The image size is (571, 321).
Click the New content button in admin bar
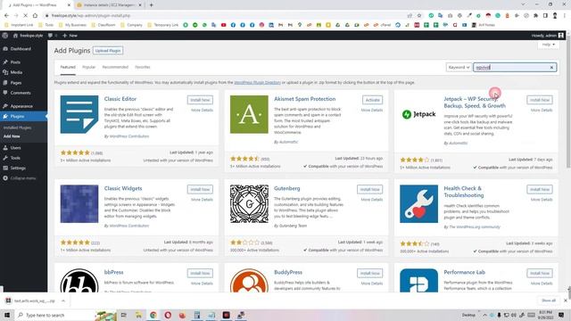point(70,36)
